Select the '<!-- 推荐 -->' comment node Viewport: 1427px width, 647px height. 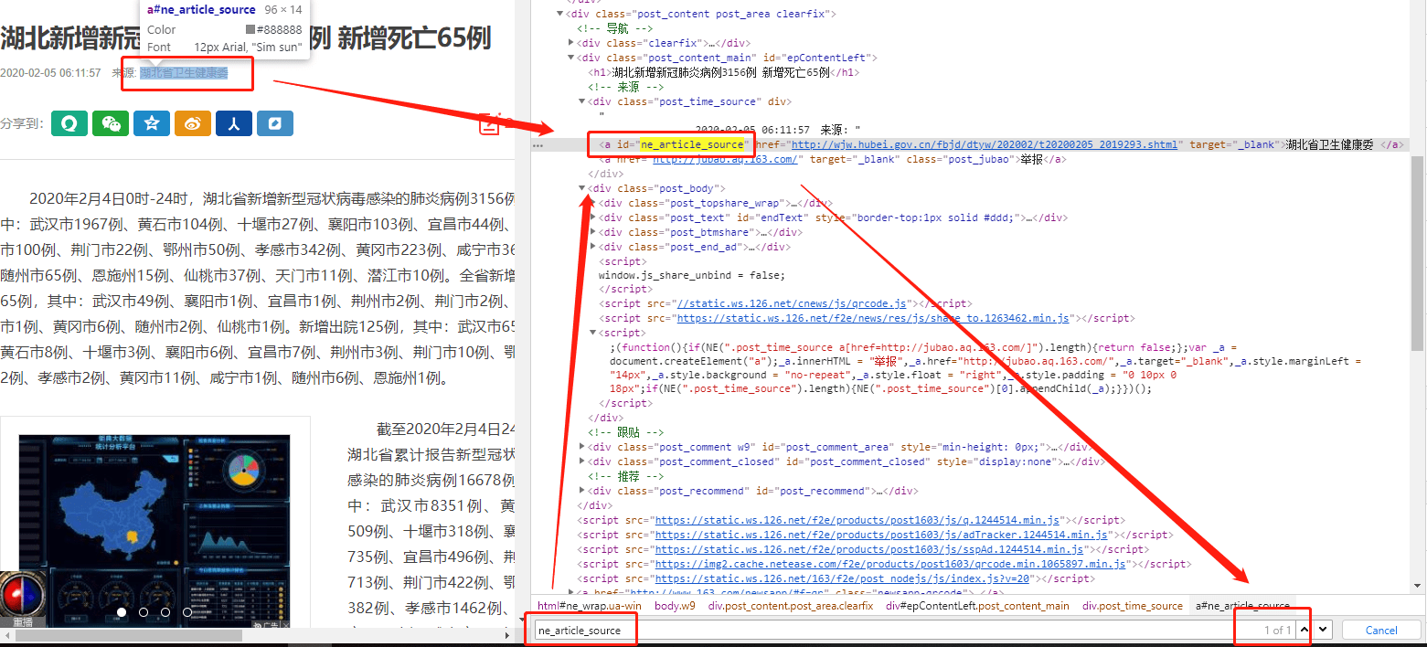coord(626,476)
